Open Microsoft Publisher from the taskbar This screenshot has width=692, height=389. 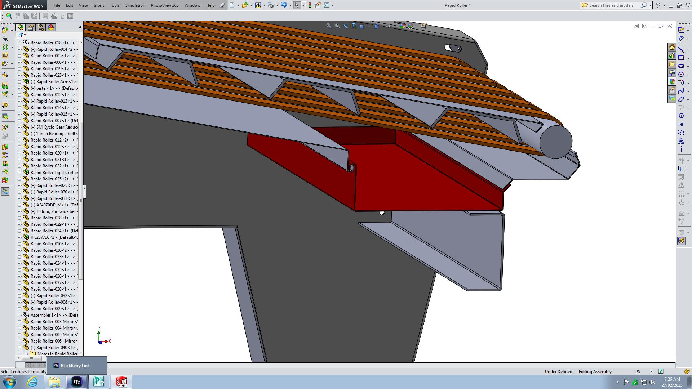(99, 382)
